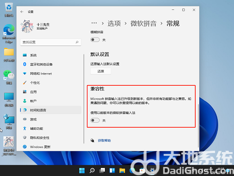Minimize the Settings window
The image size is (234, 176).
click(173, 10)
